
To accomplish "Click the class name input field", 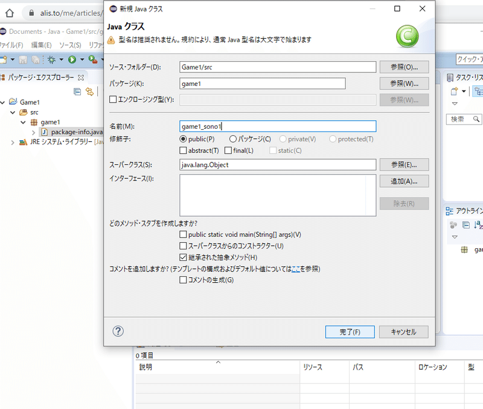I will [x=278, y=126].
